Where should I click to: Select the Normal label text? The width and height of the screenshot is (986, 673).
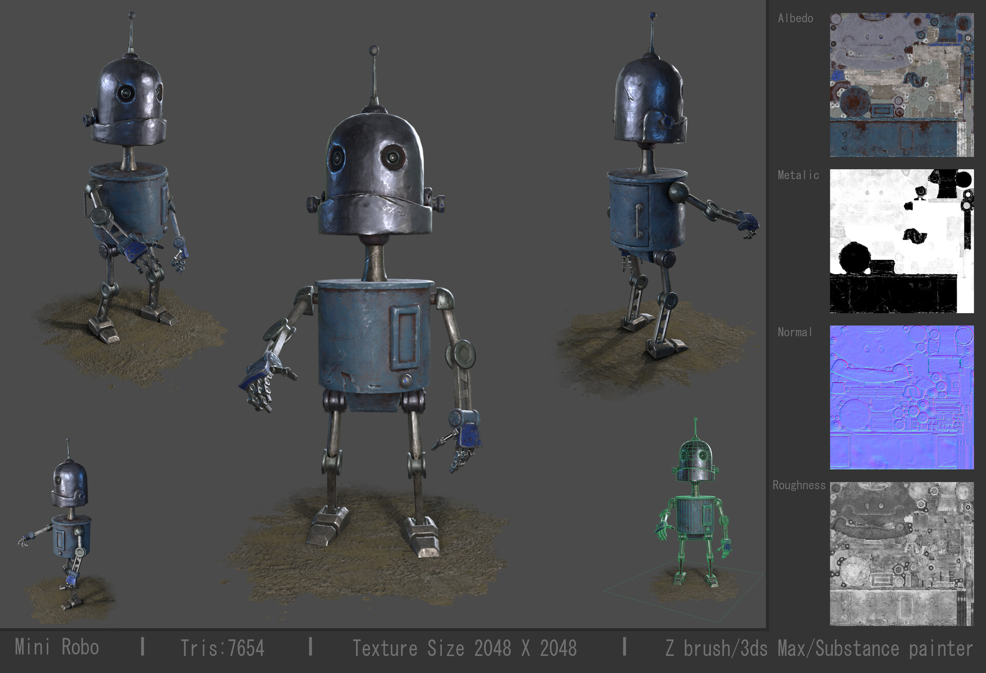point(794,333)
